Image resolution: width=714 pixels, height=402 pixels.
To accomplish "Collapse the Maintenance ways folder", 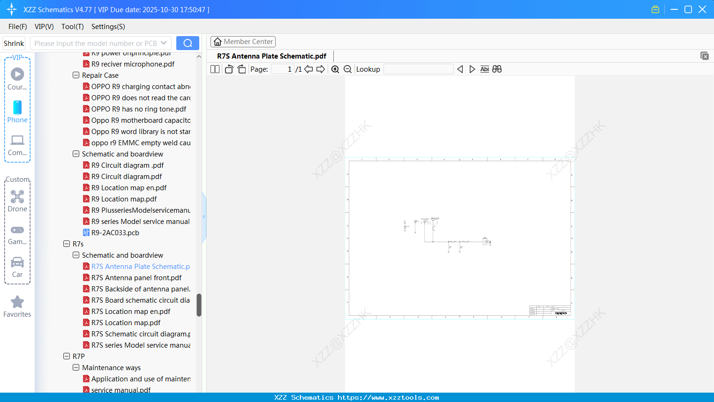I will [76, 367].
